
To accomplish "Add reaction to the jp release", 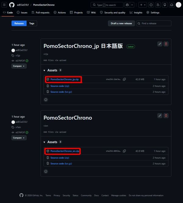I will [46, 100].
